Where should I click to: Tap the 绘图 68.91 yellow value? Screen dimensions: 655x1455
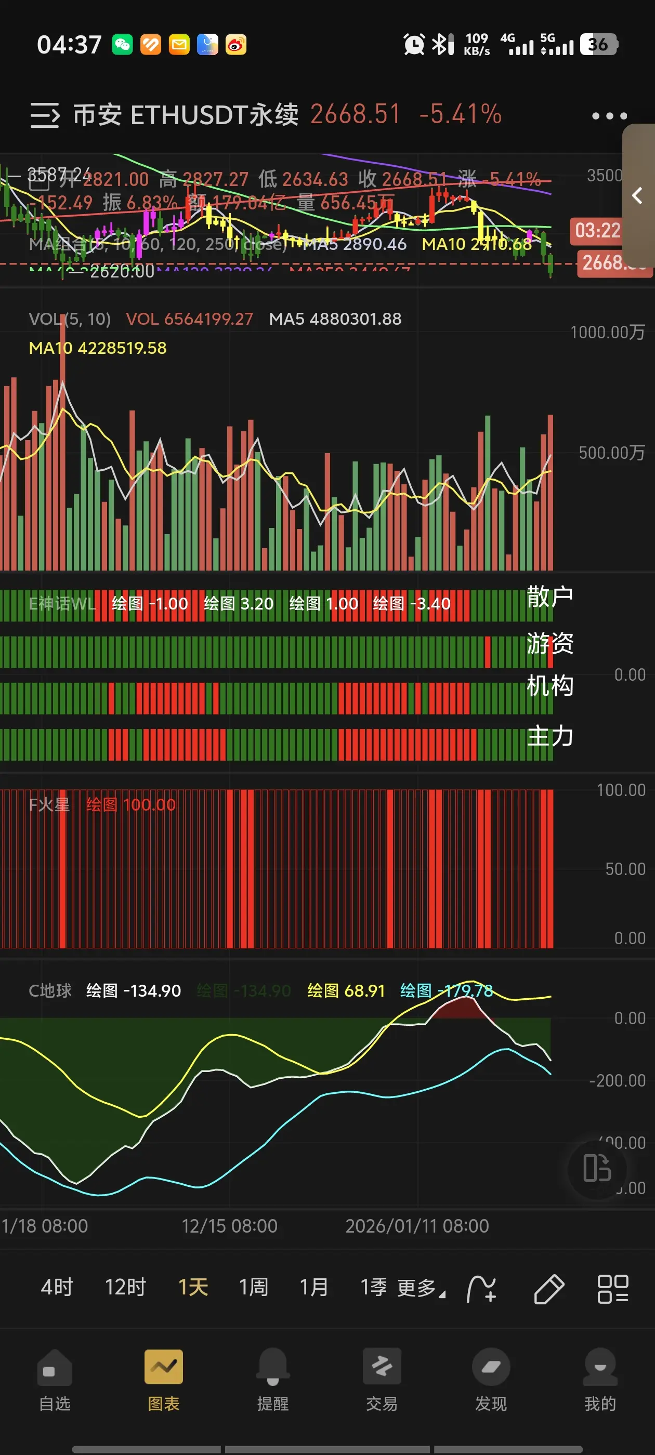pos(346,991)
